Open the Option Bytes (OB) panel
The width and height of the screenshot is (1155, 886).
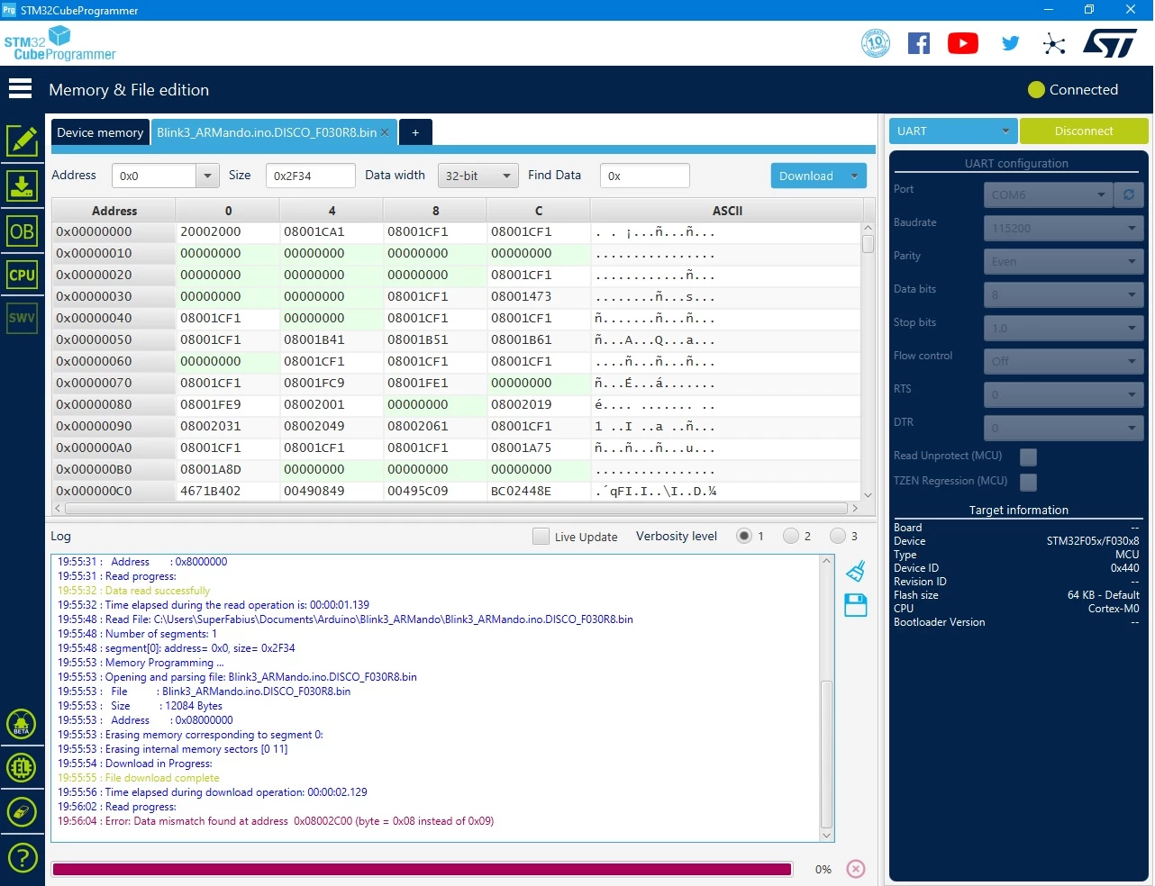coord(22,231)
